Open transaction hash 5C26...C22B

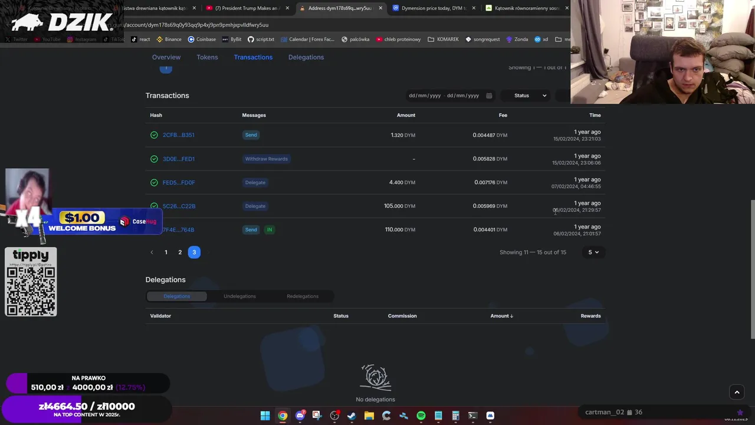point(179,206)
